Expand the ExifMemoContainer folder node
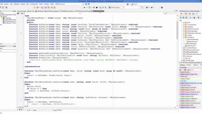This screenshot has width=202, height=114. tap(184, 29)
